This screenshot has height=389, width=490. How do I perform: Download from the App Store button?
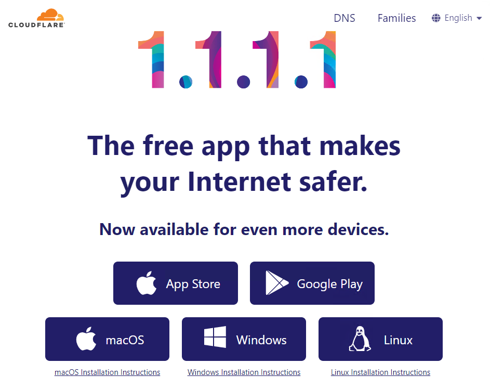[x=176, y=283]
